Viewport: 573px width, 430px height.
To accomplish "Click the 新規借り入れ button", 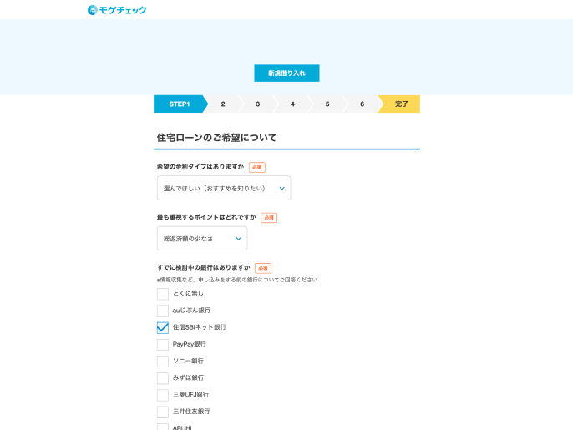I will click(286, 73).
